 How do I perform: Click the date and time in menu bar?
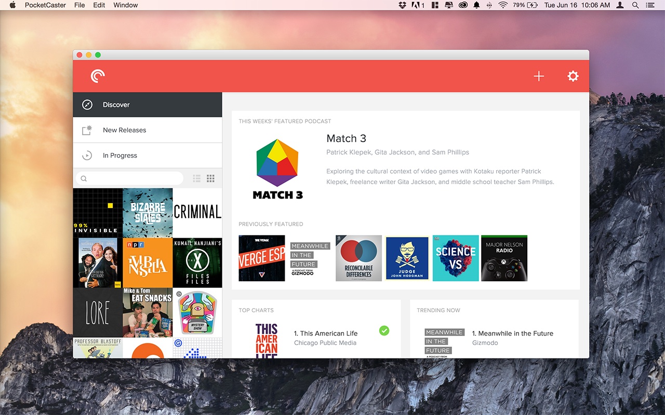click(x=577, y=5)
